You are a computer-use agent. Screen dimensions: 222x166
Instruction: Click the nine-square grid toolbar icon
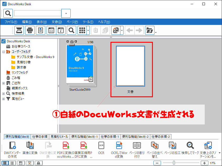click(x=82, y=30)
